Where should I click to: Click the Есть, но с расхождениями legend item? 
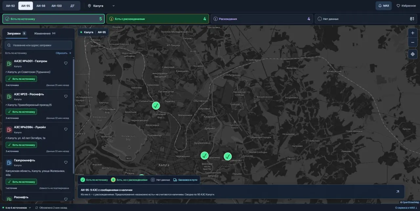[x=129, y=180]
